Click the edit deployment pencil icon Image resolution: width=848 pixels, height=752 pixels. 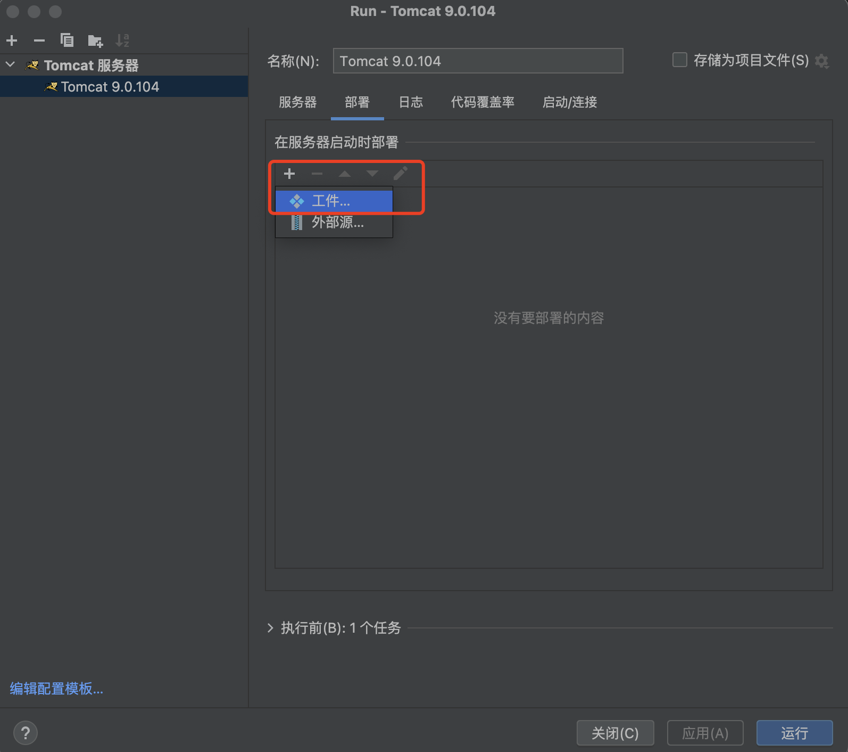(400, 174)
